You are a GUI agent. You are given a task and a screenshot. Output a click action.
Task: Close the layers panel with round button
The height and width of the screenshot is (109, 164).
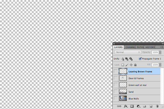pos(114,44)
